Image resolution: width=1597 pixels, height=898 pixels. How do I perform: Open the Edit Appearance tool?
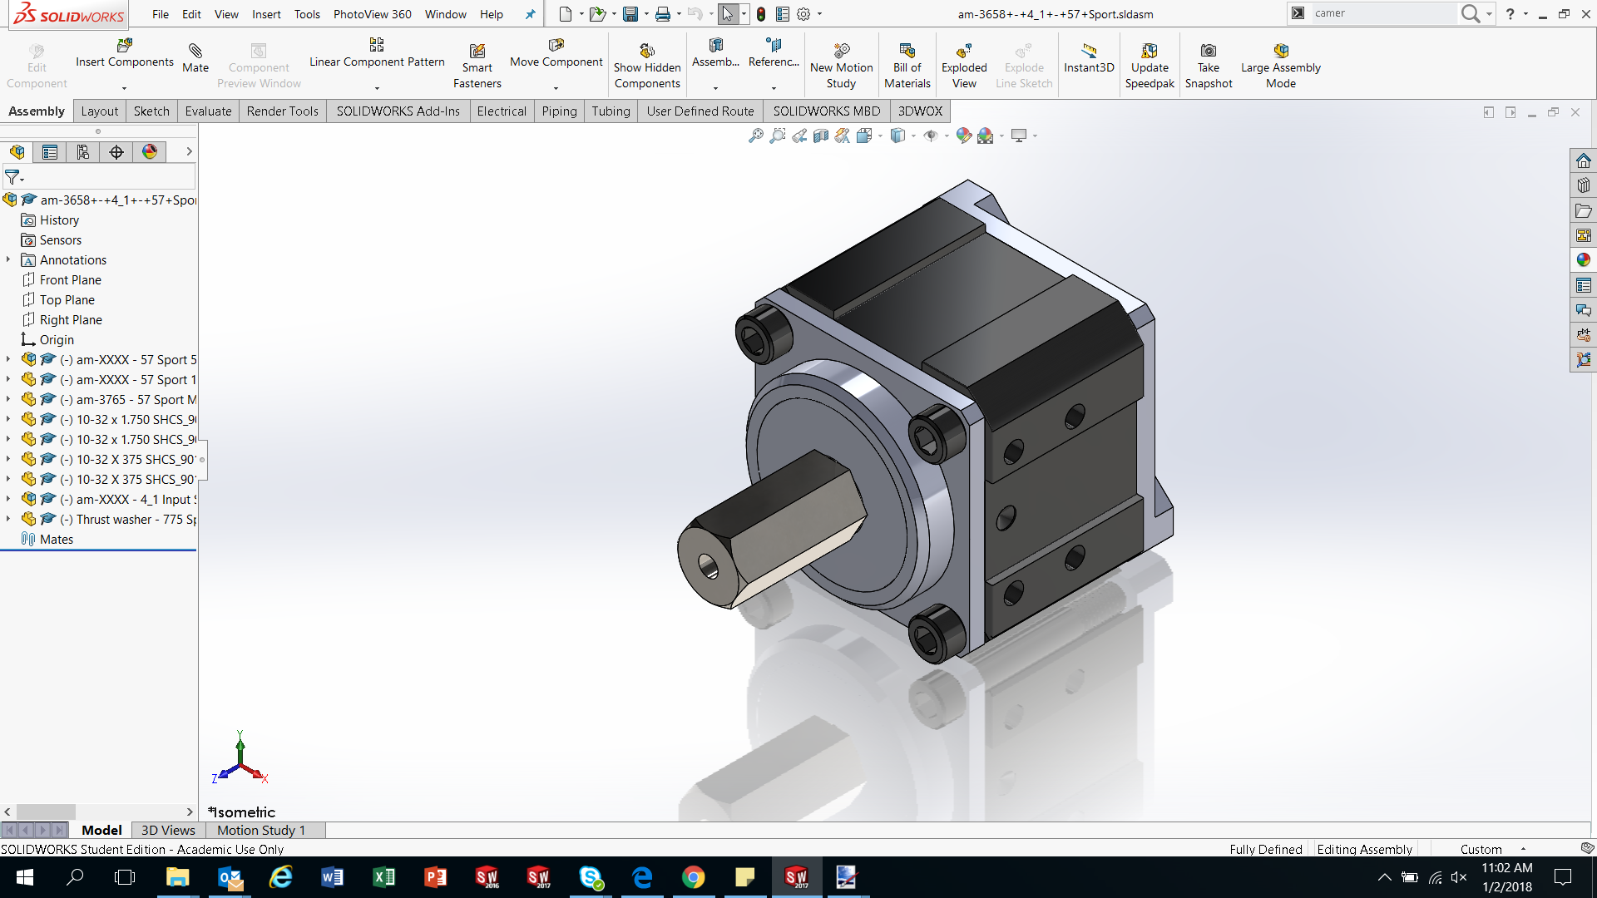(964, 135)
